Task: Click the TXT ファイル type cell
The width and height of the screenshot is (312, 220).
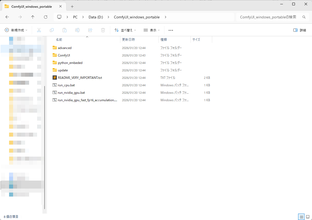Action: click(168, 78)
